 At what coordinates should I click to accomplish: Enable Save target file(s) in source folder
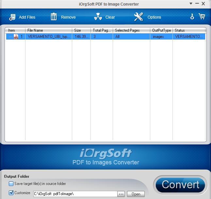click(x=11, y=184)
